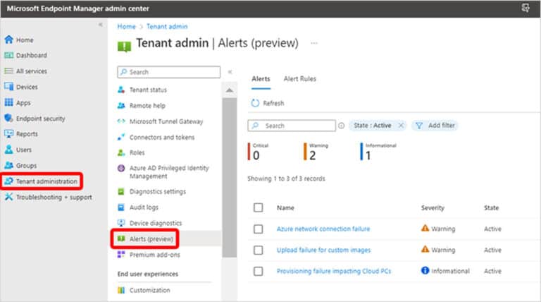The width and height of the screenshot is (541, 302).
Task: Click the feedback icon in top header
Action: [526, 8]
